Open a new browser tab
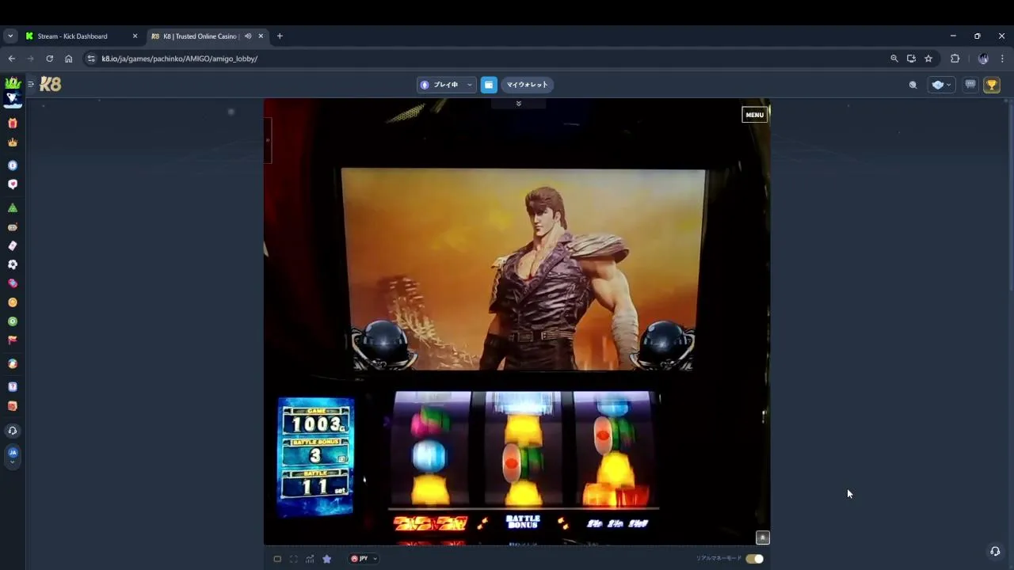The height and width of the screenshot is (570, 1014). click(x=280, y=36)
